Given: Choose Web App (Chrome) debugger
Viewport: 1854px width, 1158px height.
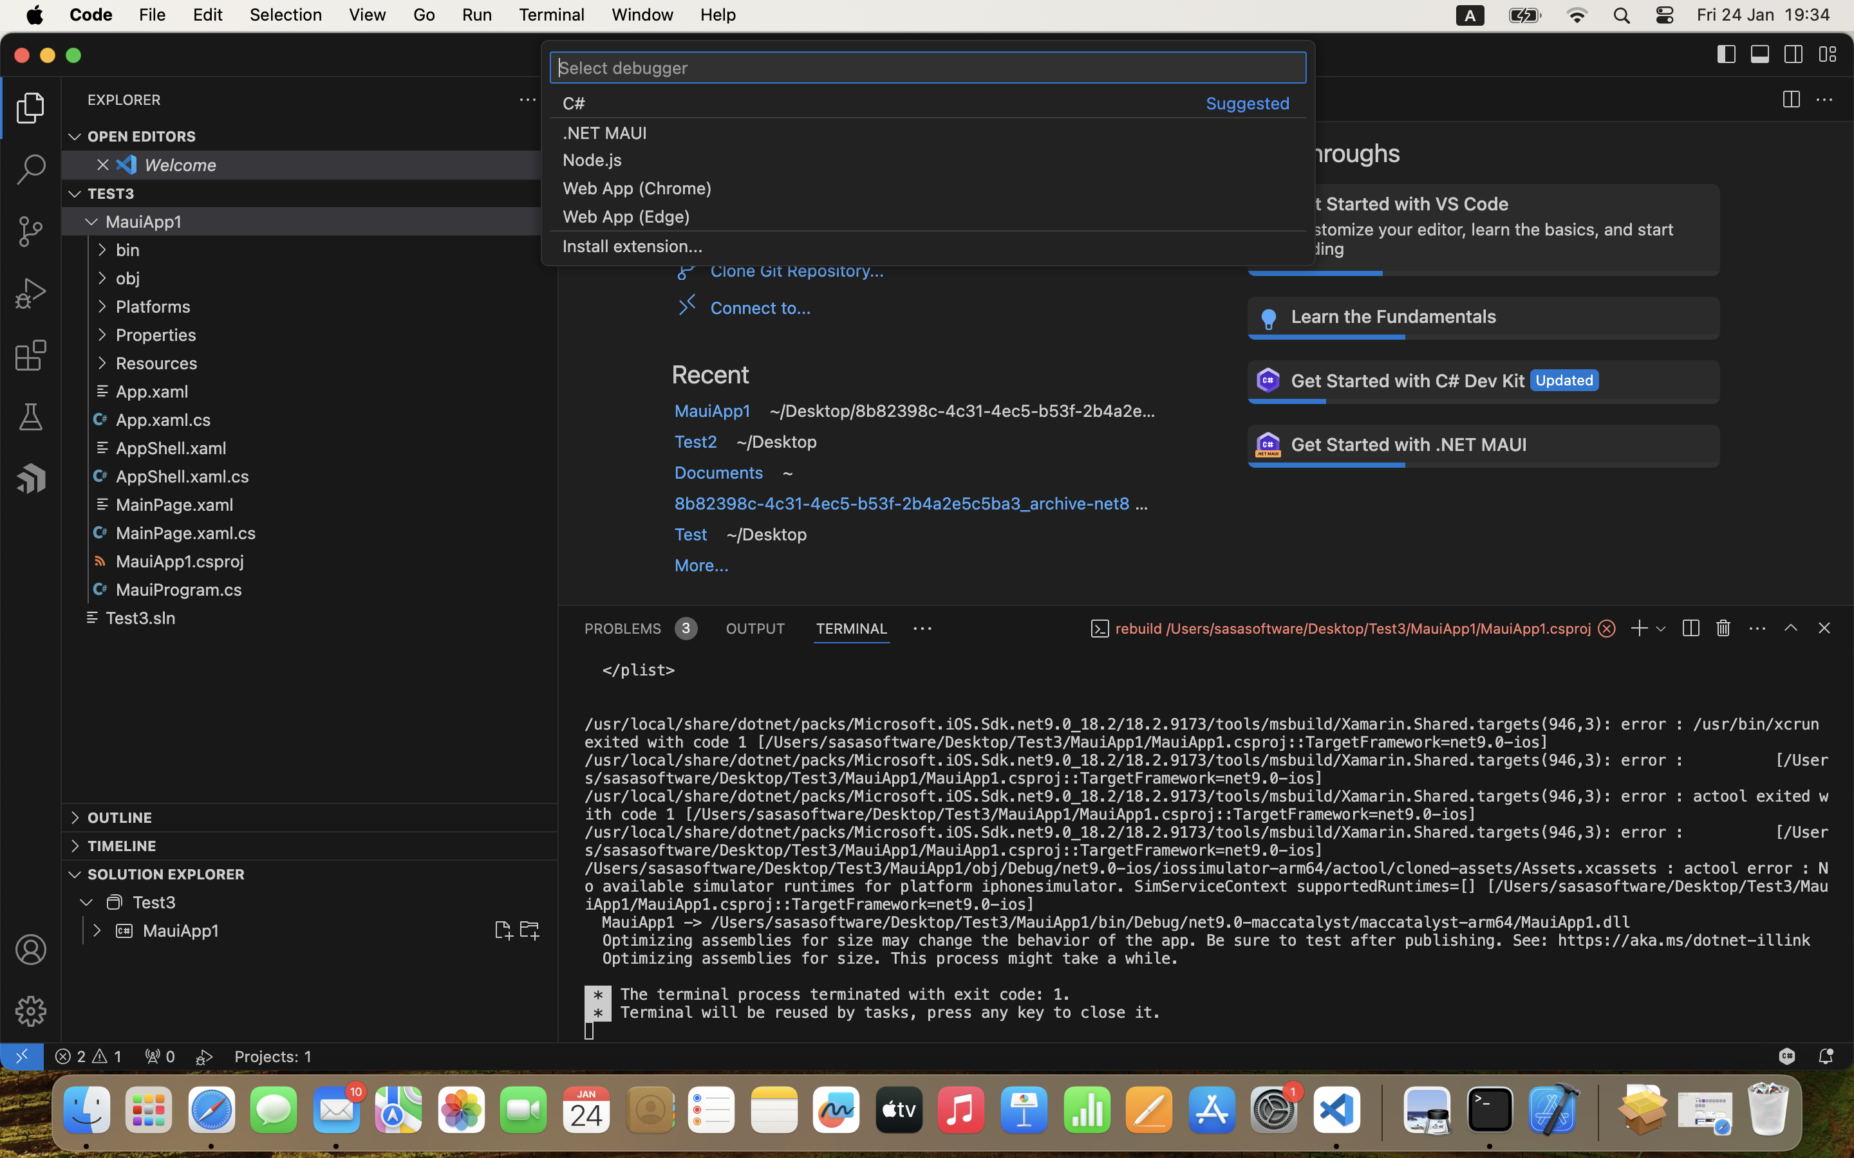Looking at the screenshot, I should click(x=928, y=188).
